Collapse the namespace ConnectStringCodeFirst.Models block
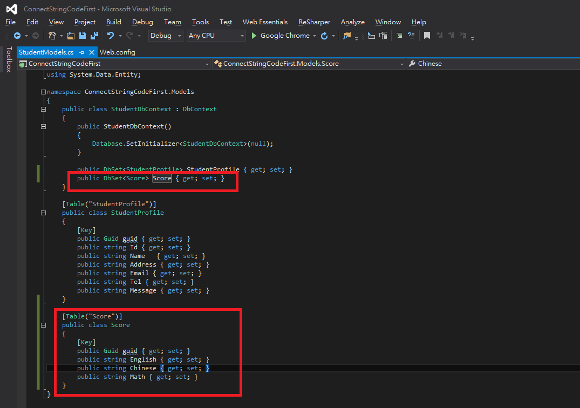 [x=43, y=92]
